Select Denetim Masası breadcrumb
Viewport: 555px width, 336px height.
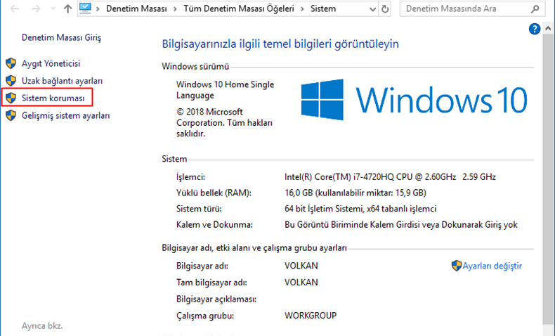coord(136,8)
